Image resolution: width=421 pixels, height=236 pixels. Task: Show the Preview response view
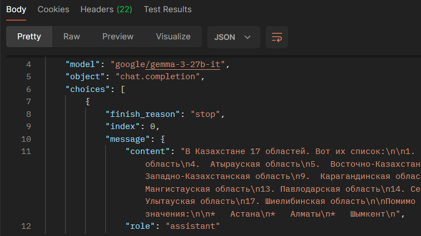(118, 37)
